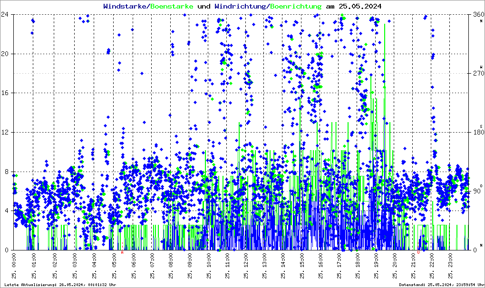Click the "360" direction axis label
The width and height of the screenshot is (485, 288).
pos(478,14)
